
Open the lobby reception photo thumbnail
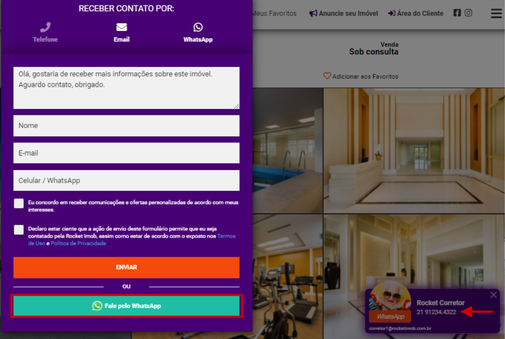point(414,151)
